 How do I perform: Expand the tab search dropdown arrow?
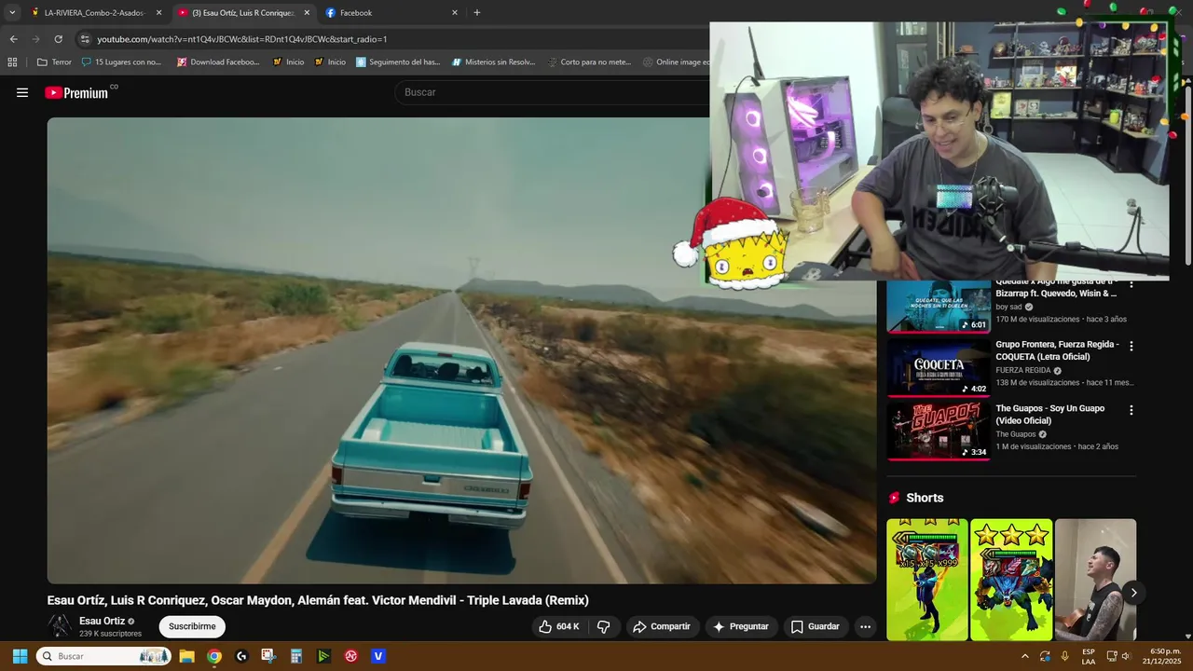click(12, 13)
